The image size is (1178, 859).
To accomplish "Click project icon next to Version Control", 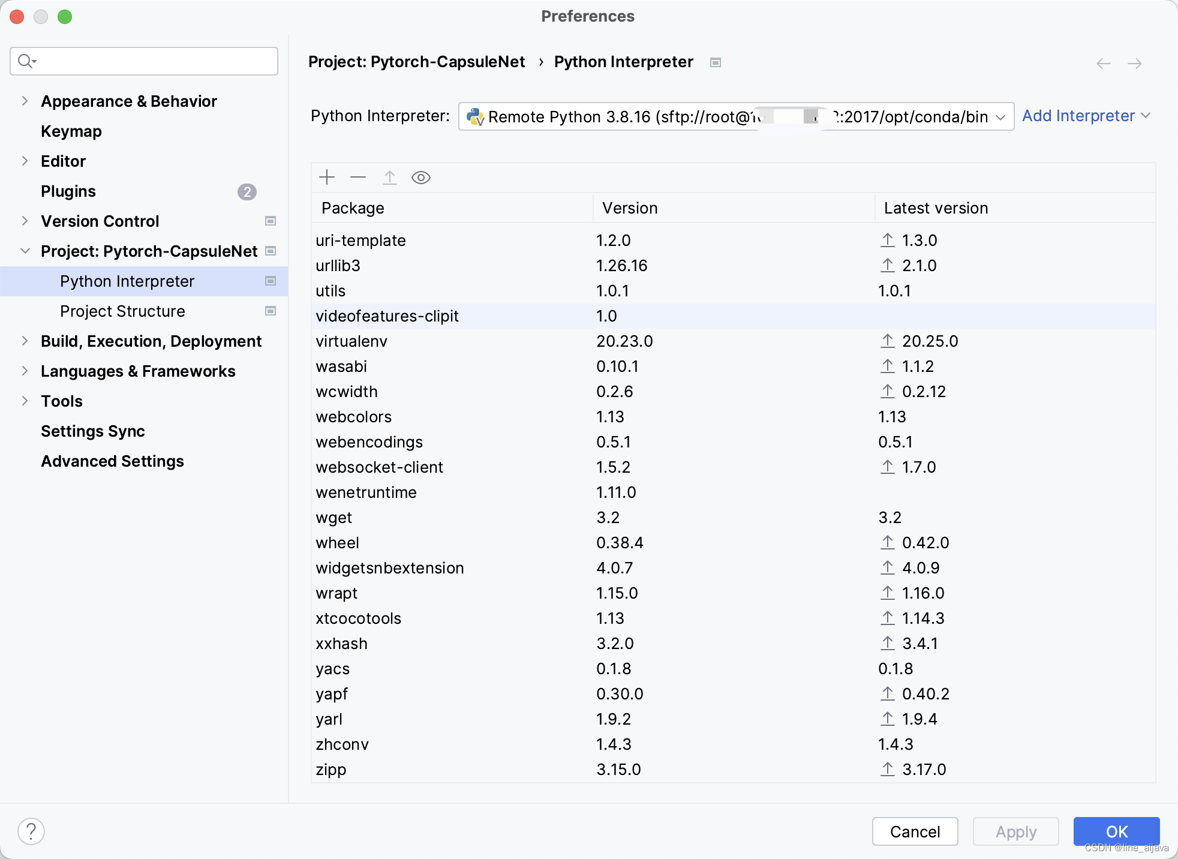I will pyautogui.click(x=271, y=221).
